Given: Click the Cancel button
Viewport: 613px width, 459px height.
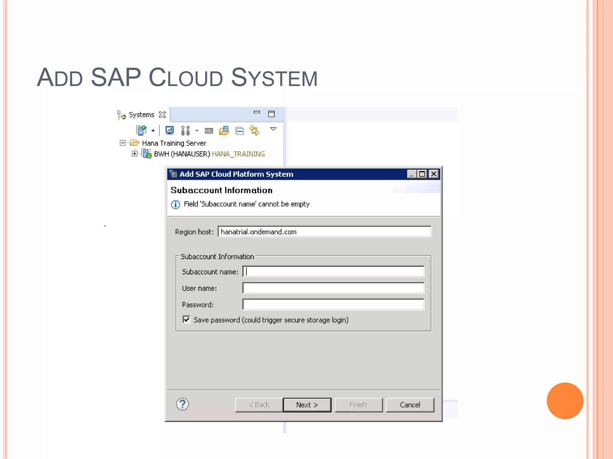Looking at the screenshot, I should click(x=410, y=405).
